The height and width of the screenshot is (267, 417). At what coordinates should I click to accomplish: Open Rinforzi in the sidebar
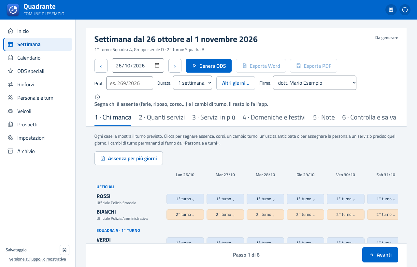[38, 84]
